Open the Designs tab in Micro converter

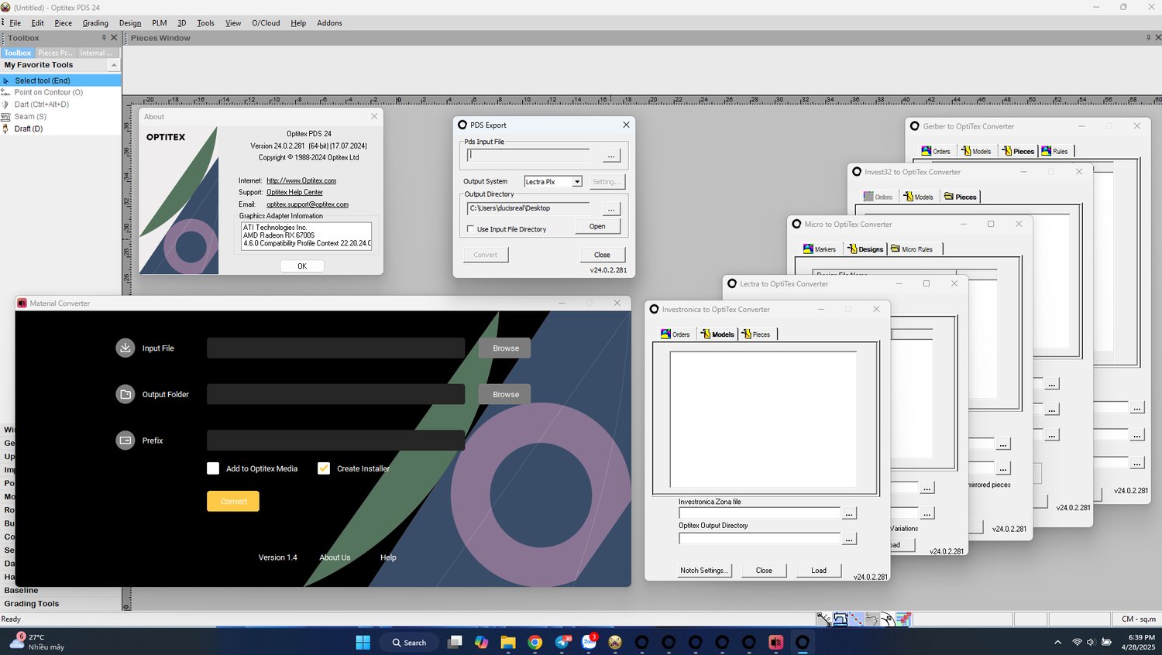[865, 249]
